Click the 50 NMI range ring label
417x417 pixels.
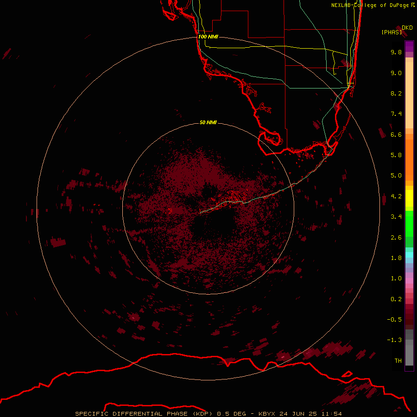(x=208, y=122)
